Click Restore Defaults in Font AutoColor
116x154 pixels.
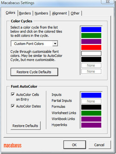(x=26, y=125)
